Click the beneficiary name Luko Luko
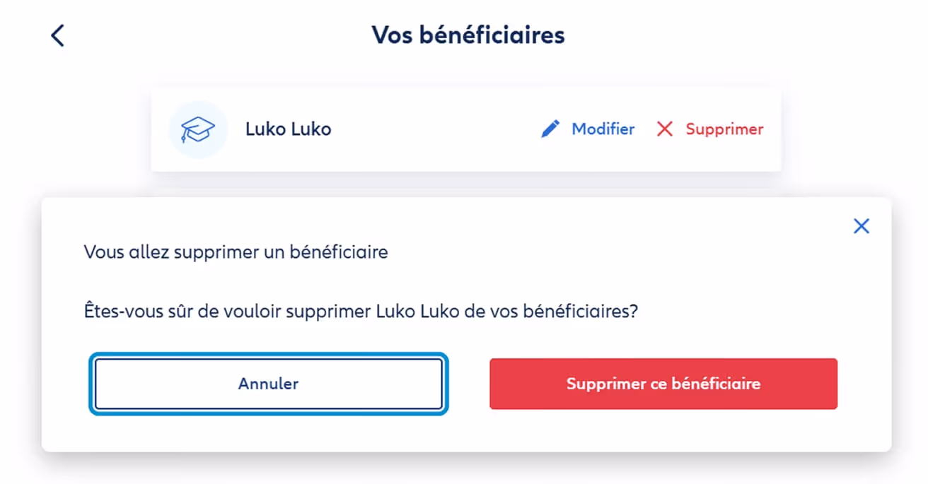This screenshot has height=484, width=928. coord(288,129)
